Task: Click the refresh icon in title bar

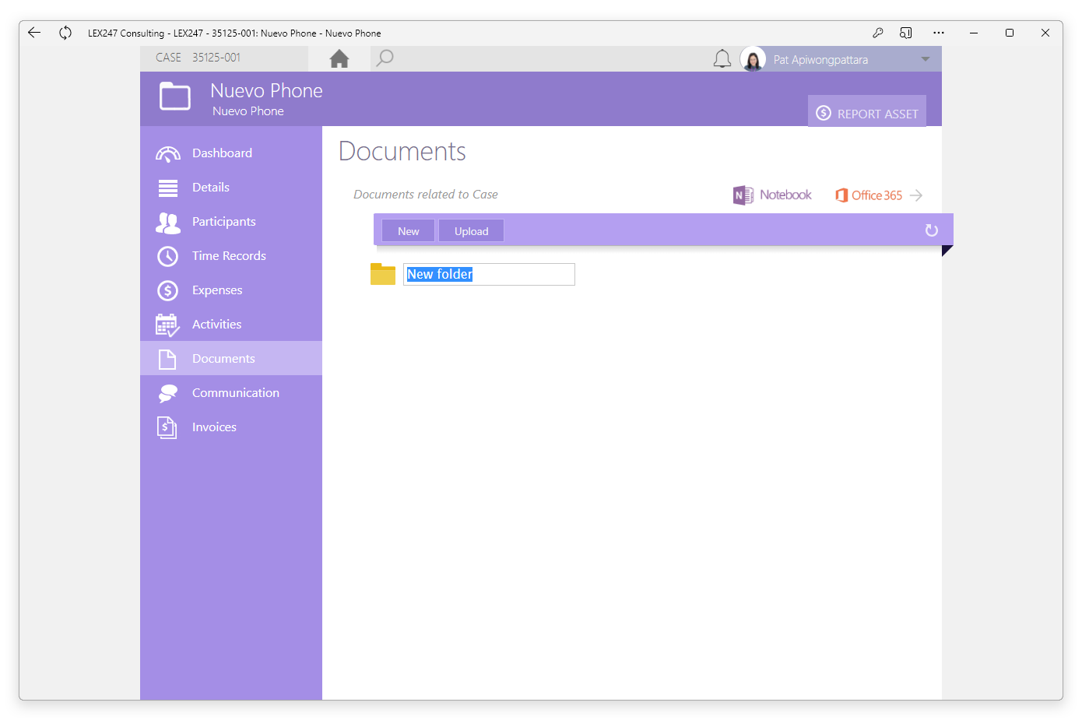Action: (65, 33)
